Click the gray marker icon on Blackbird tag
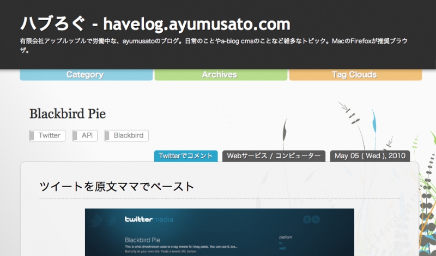This screenshot has height=256, width=436. click(x=107, y=135)
